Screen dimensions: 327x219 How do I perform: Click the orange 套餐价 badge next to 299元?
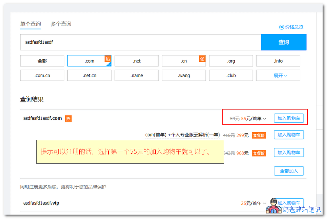coord(258,135)
